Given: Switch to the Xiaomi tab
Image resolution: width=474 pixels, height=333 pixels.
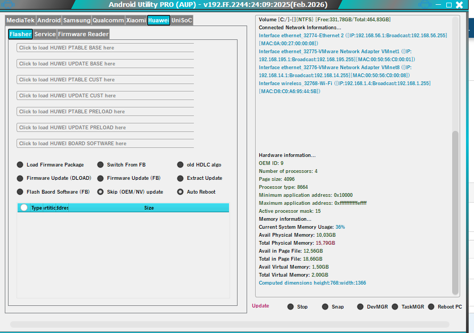Looking at the screenshot, I should click(136, 20).
